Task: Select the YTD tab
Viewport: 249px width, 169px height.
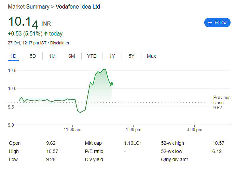Action: pyautogui.click(x=92, y=56)
